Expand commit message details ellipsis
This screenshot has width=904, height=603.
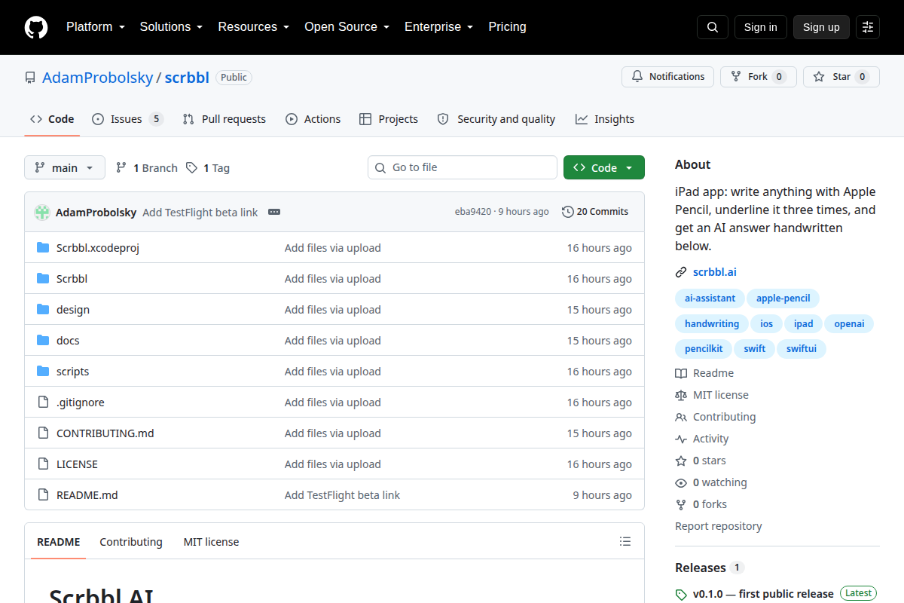pos(274,212)
